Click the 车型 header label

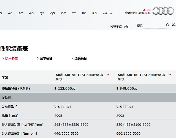click(5, 77)
